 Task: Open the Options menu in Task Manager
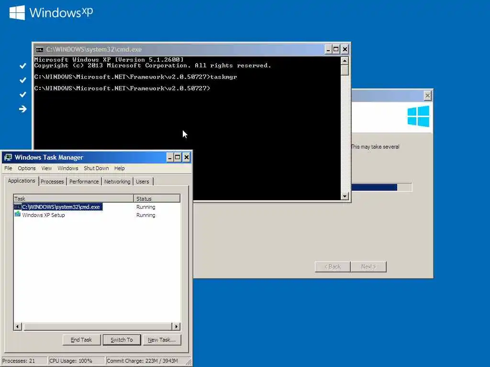click(27, 168)
